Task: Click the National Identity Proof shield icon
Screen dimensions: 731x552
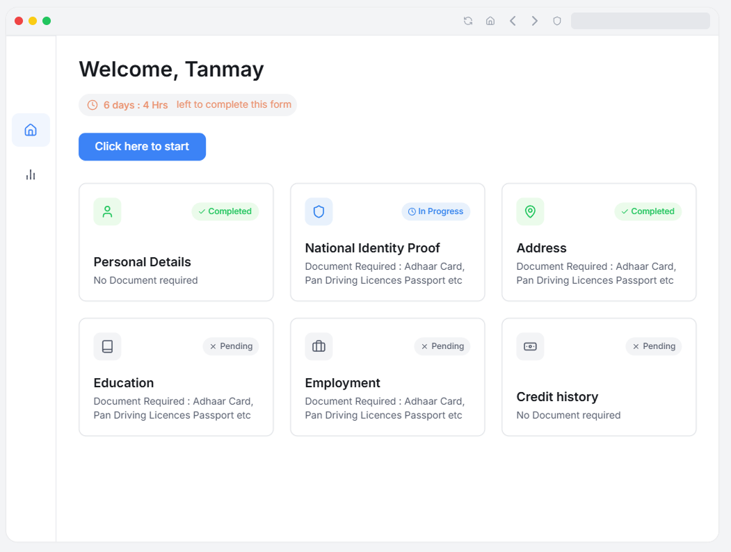Action: tap(319, 211)
